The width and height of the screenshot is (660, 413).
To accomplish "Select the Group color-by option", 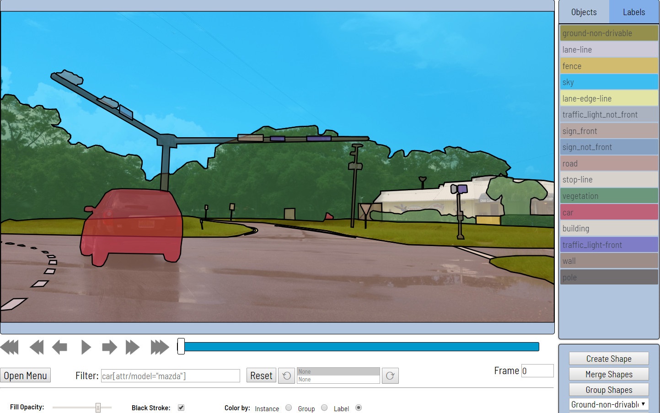I will (324, 407).
